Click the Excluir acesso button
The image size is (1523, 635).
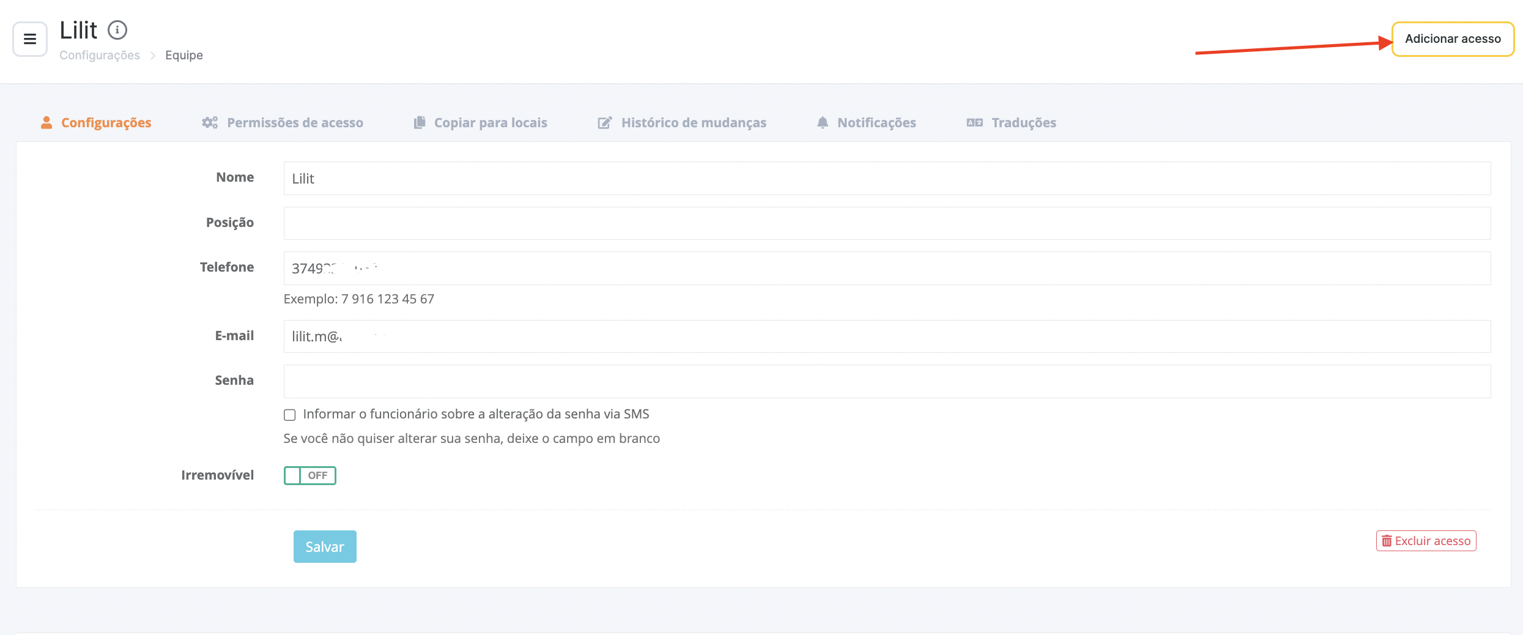coord(1426,541)
